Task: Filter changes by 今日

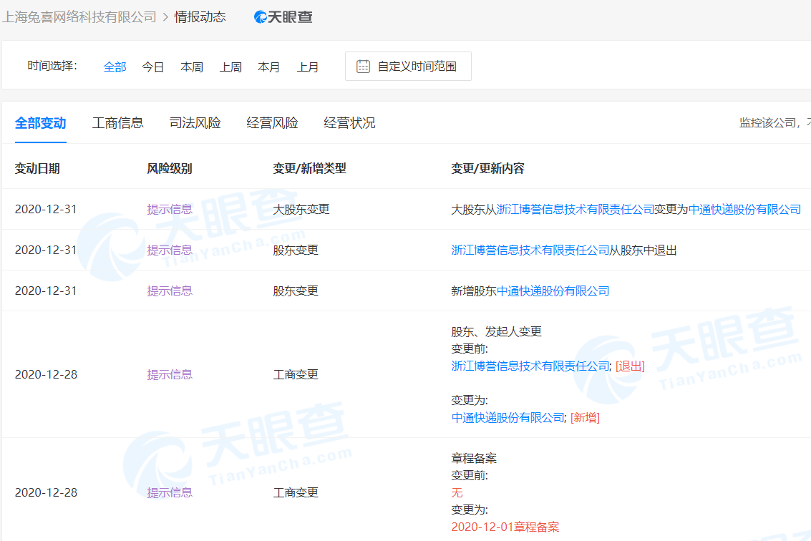Action: tap(153, 67)
